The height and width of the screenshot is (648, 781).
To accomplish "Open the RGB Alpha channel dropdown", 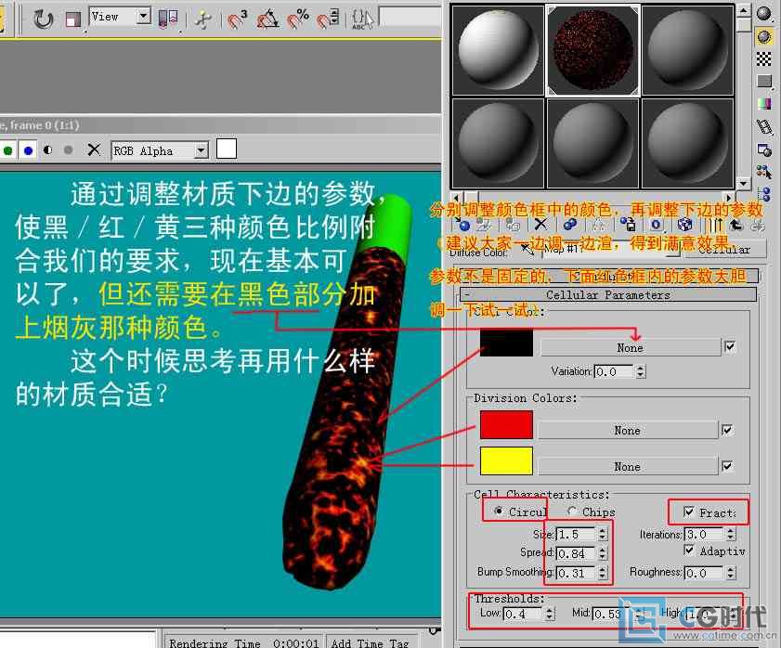I will [x=201, y=149].
